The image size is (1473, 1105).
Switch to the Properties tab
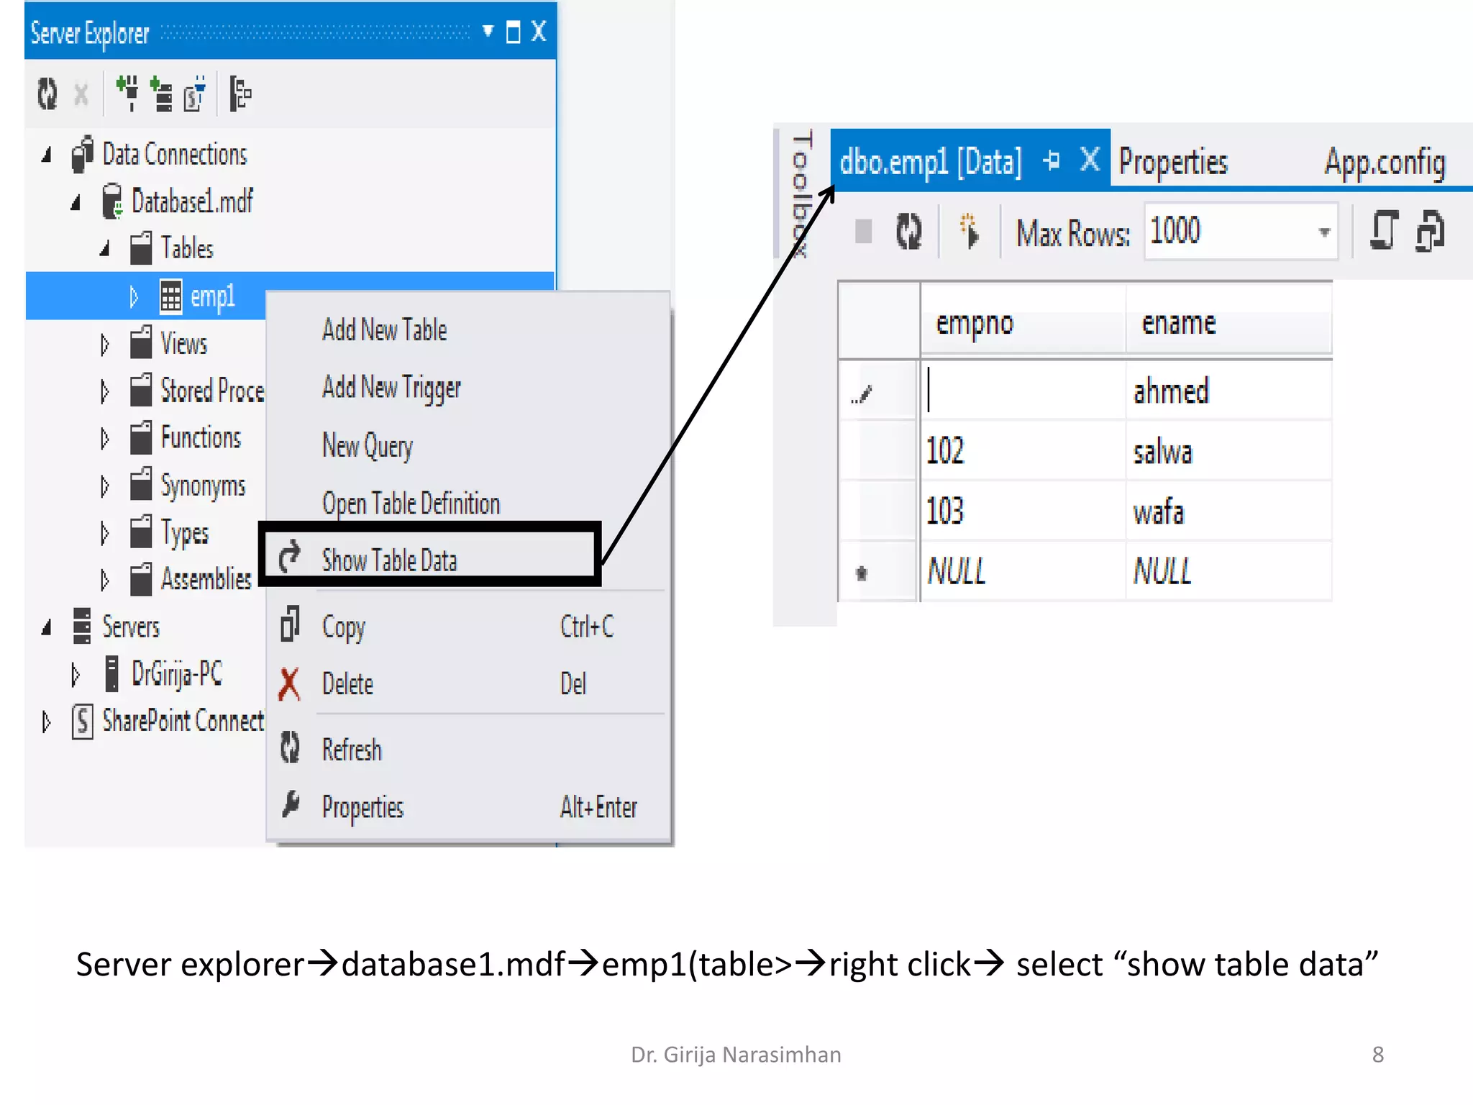1173,161
